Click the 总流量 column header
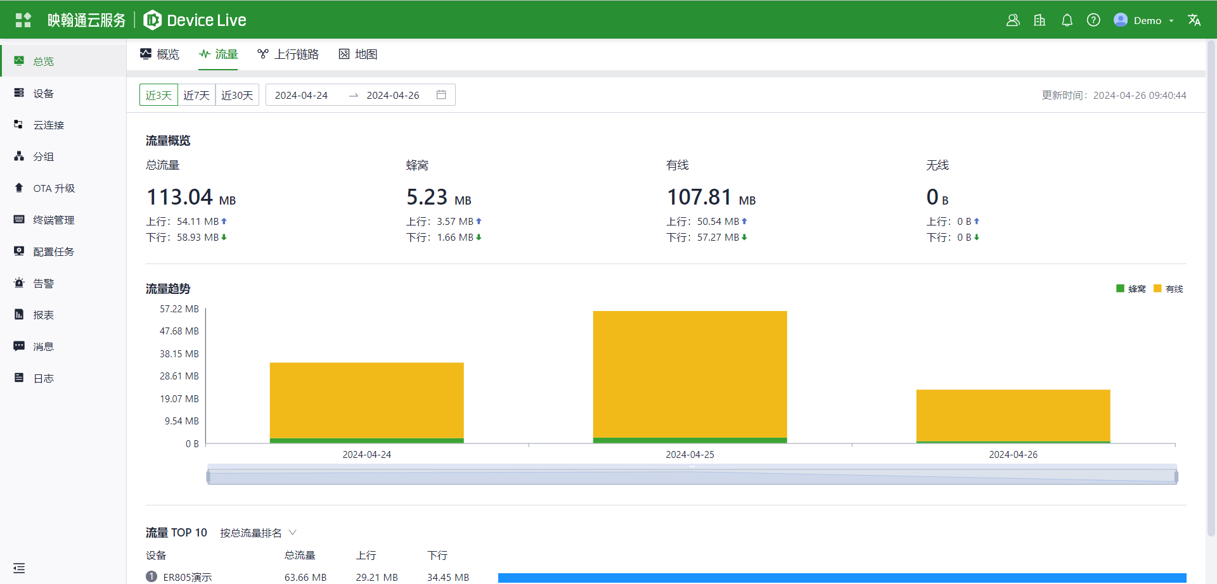 [300, 555]
